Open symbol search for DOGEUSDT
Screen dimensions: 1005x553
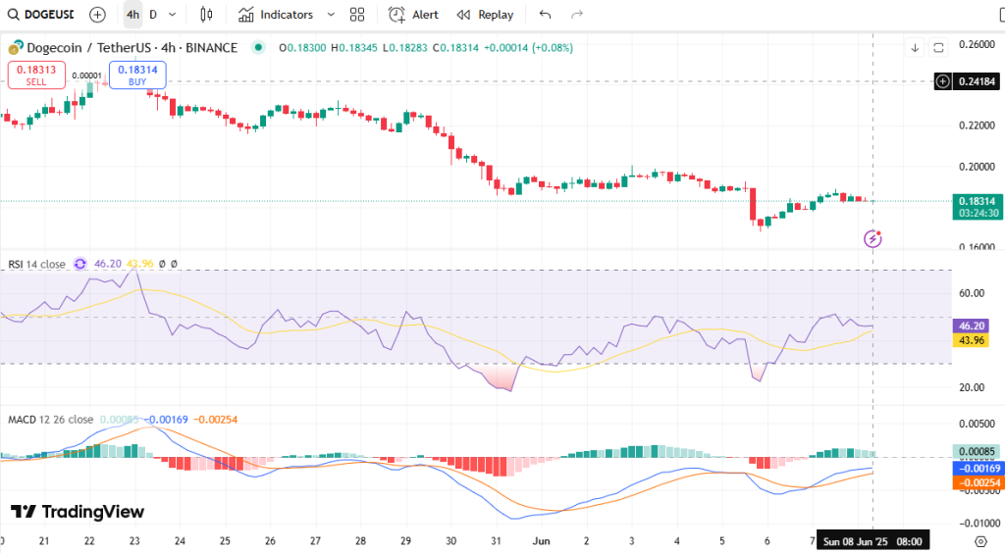41,14
